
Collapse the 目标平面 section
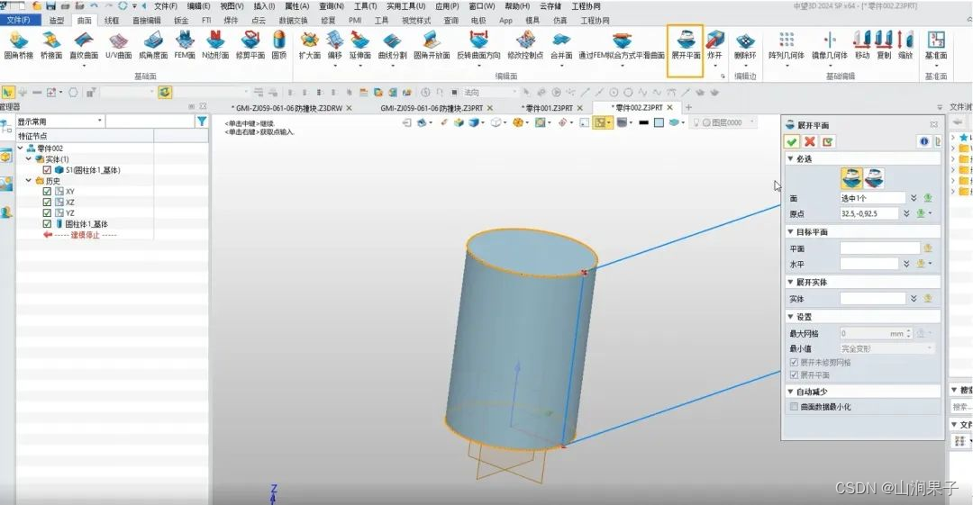(x=790, y=231)
